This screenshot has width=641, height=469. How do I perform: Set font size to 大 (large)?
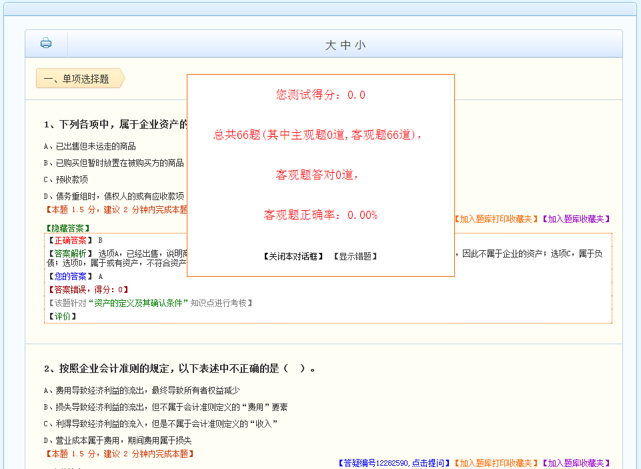[x=330, y=45]
